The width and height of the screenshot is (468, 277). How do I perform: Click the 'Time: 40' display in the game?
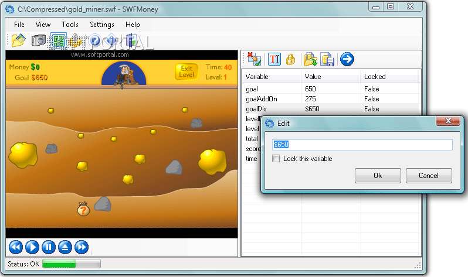tap(219, 67)
